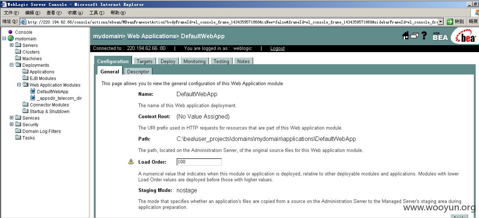Select the DefaultWebApp module icon in tree
The image size is (479, 218).
[33, 91]
